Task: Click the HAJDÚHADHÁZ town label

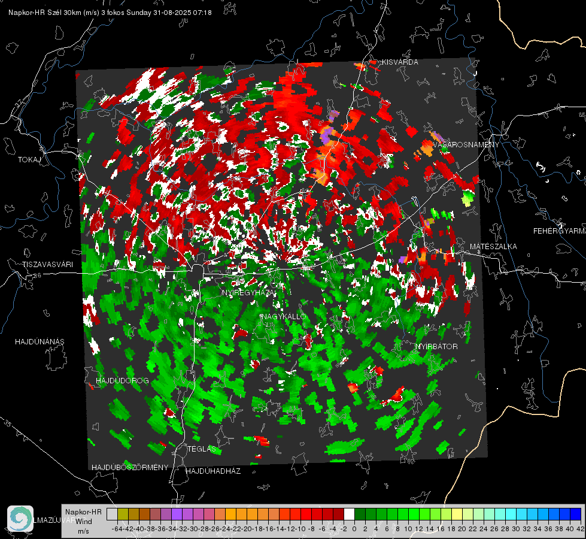Action: click(x=213, y=471)
